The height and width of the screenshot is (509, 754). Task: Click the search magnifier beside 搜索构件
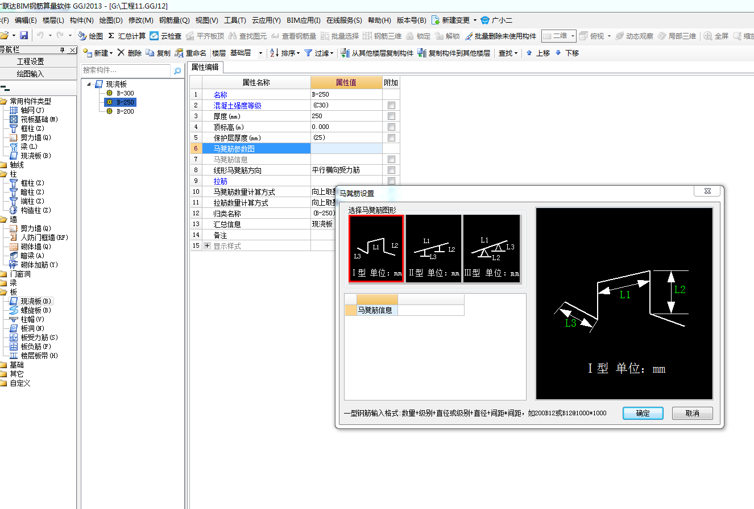tap(177, 71)
